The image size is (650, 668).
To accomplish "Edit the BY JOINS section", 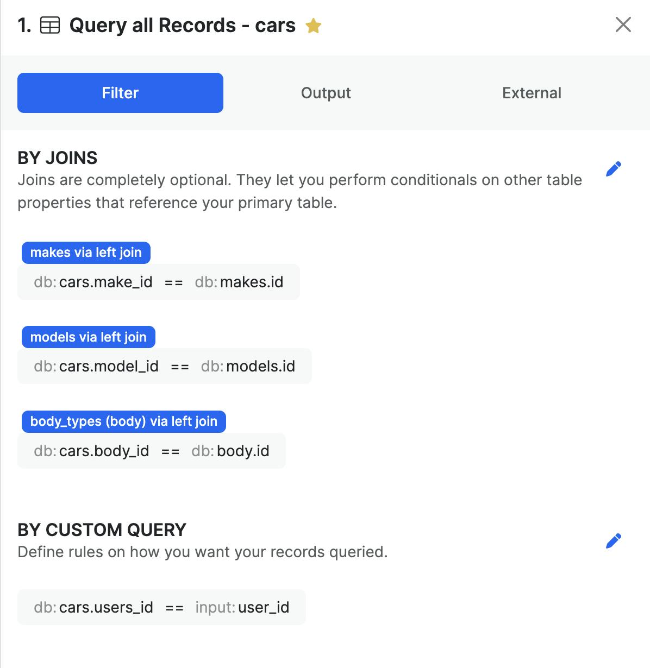I will pos(613,169).
